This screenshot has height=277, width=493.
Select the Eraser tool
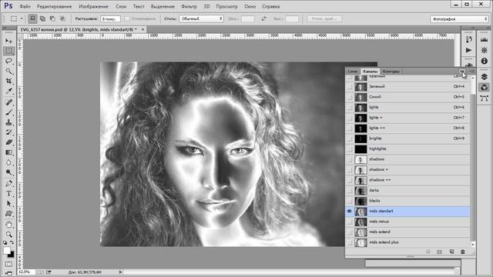coord(8,142)
